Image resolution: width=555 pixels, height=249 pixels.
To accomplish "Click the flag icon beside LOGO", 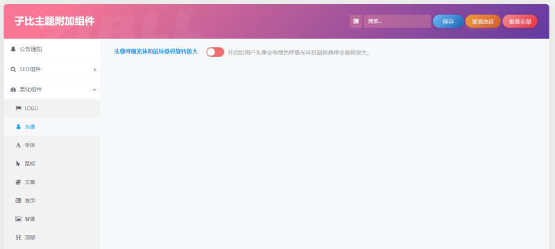I will pyautogui.click(x=19, y=109).
